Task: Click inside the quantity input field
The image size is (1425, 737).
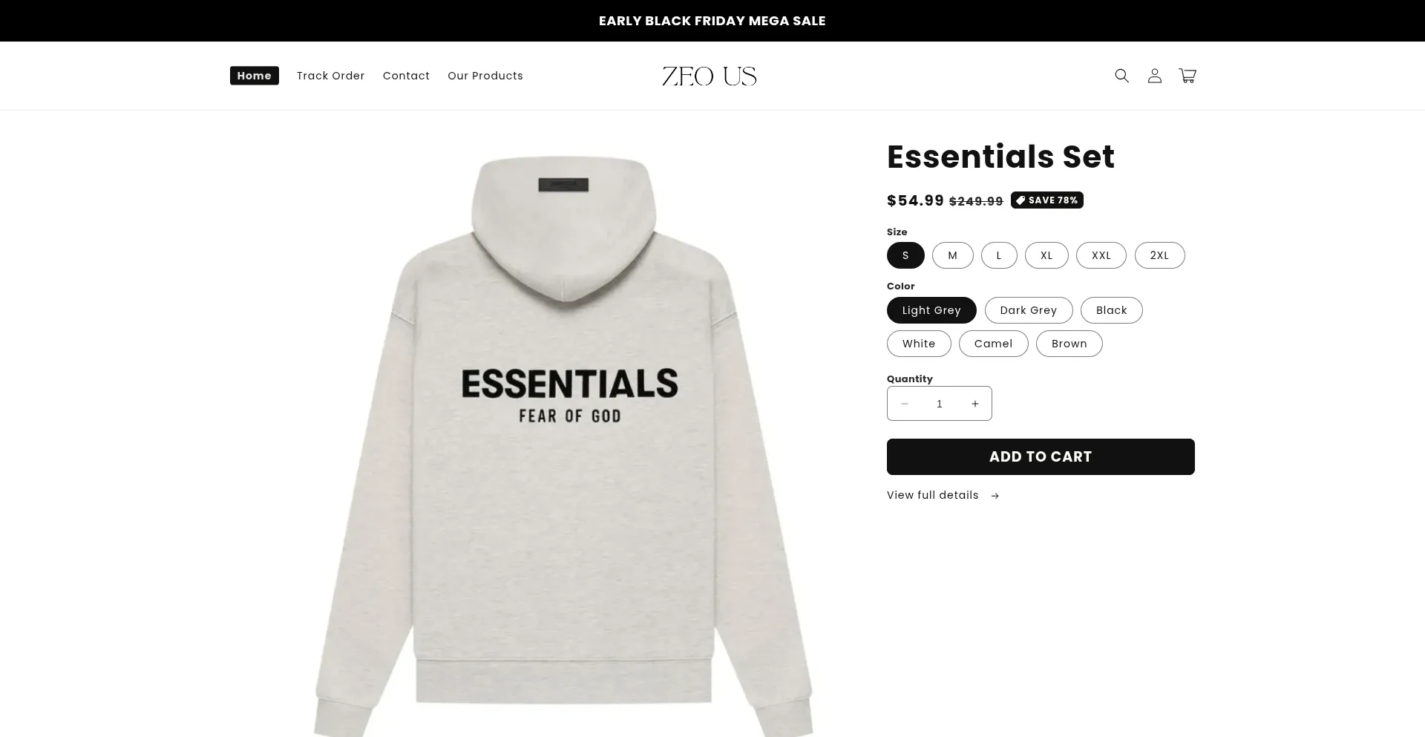Action: pos(939,403)
